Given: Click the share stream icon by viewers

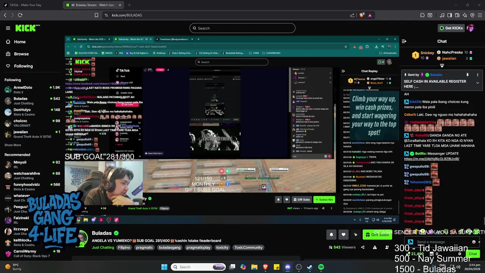Looking at the screenshot, I should pos(363,247).
